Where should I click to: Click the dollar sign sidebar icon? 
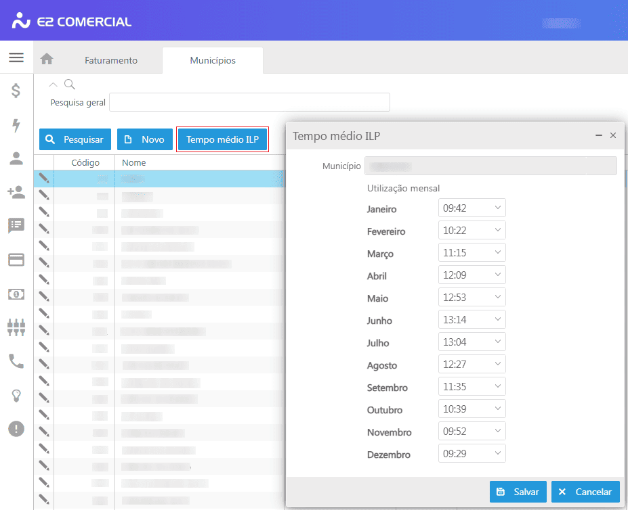16,91
